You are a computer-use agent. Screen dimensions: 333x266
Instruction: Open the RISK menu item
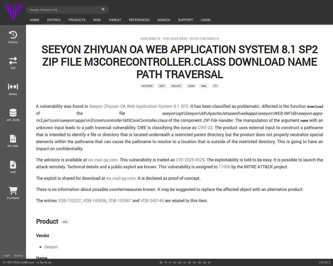pos(97,20)
